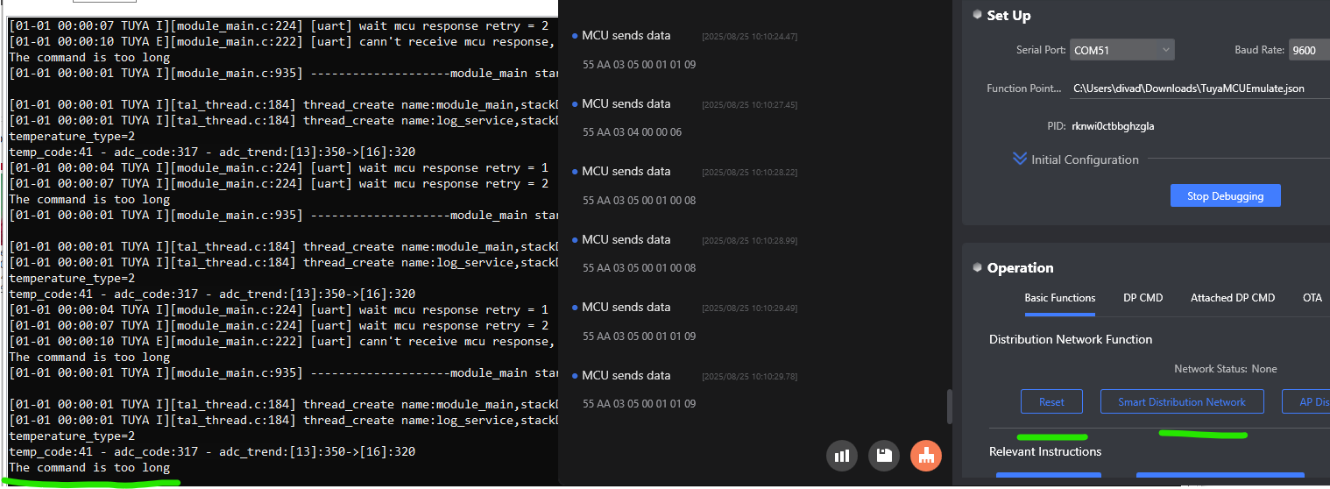Click the Operation section bullet icon

coord(977,267)
